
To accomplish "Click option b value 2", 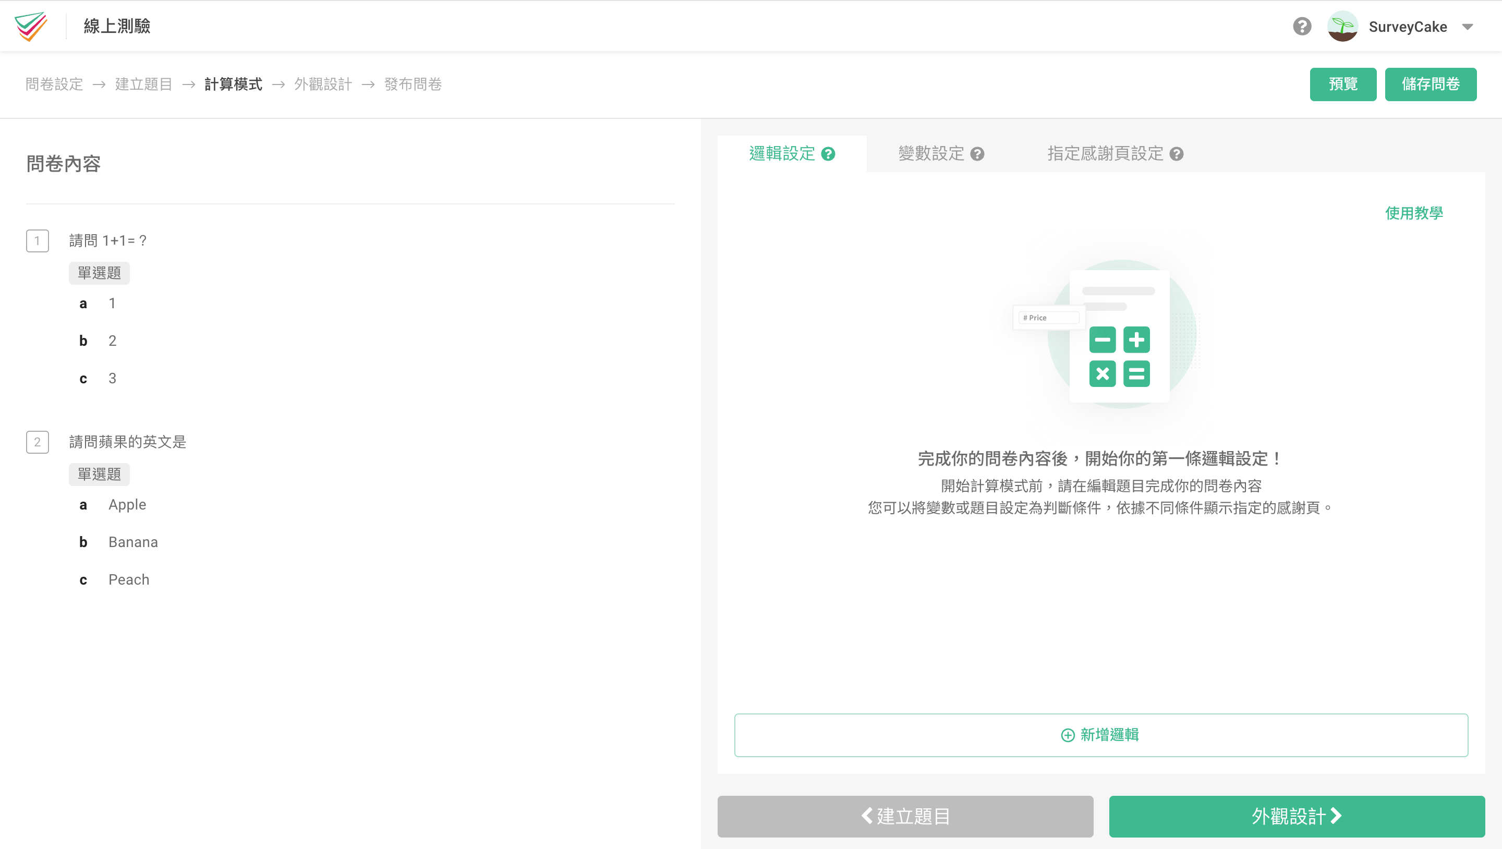I will pyautogui.click(x=112, y=341).
